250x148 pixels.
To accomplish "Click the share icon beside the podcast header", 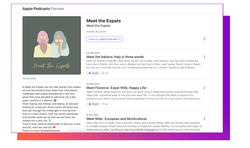I will point(204,39).
